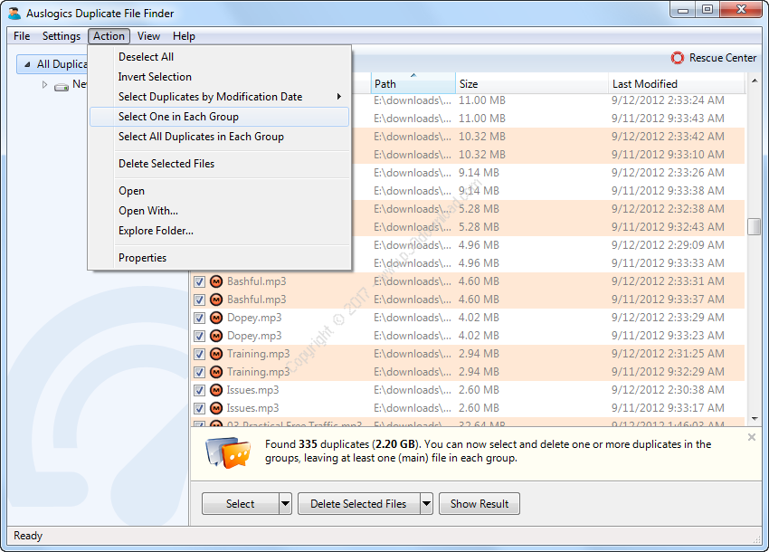Open the Select button dropdown arrow

(285, 504)
